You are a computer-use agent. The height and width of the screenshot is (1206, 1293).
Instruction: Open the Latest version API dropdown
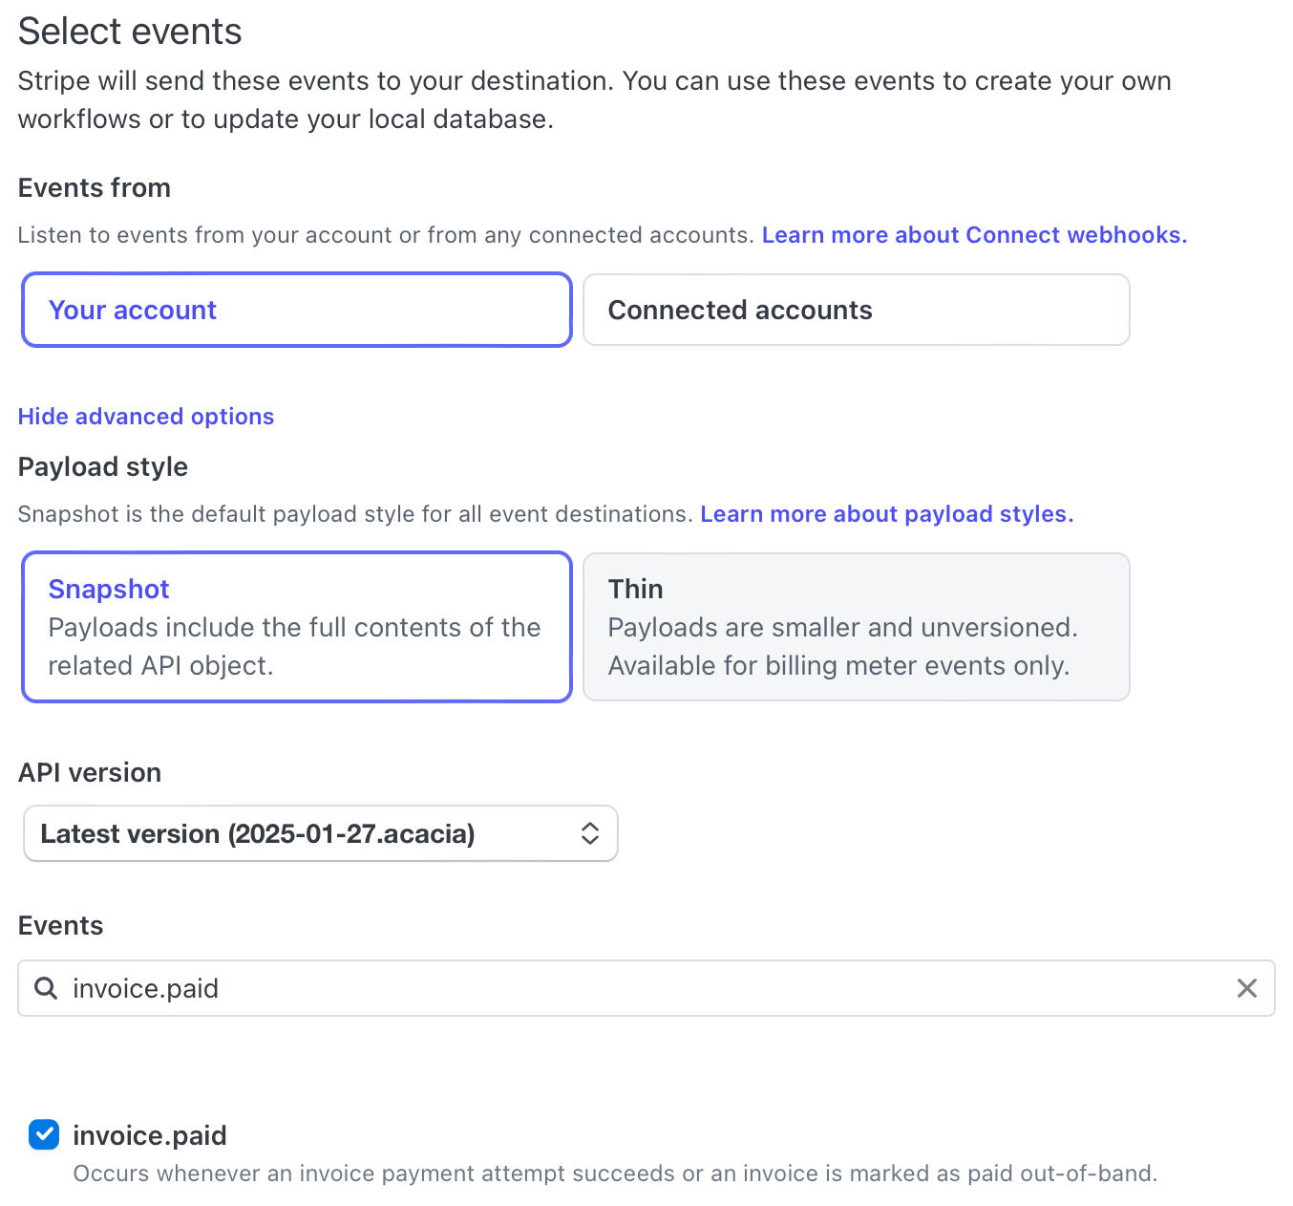(x=321, y=833)
